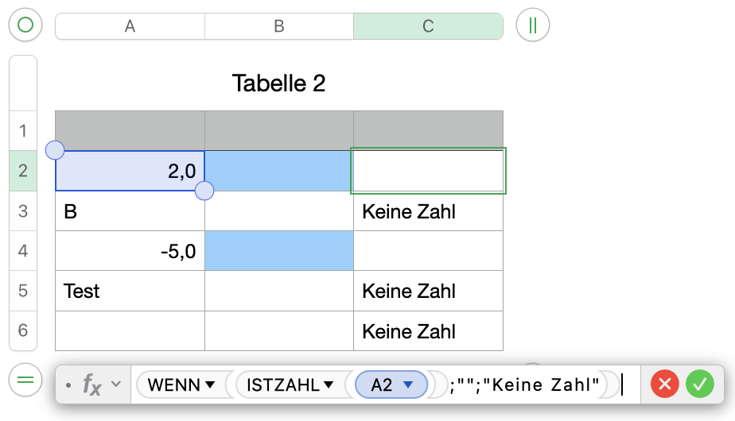Image resolution: width=735 pixels, height=421 pixels.
Task: Confirm formula with green checkmark button
Action: tap(700, 385)
